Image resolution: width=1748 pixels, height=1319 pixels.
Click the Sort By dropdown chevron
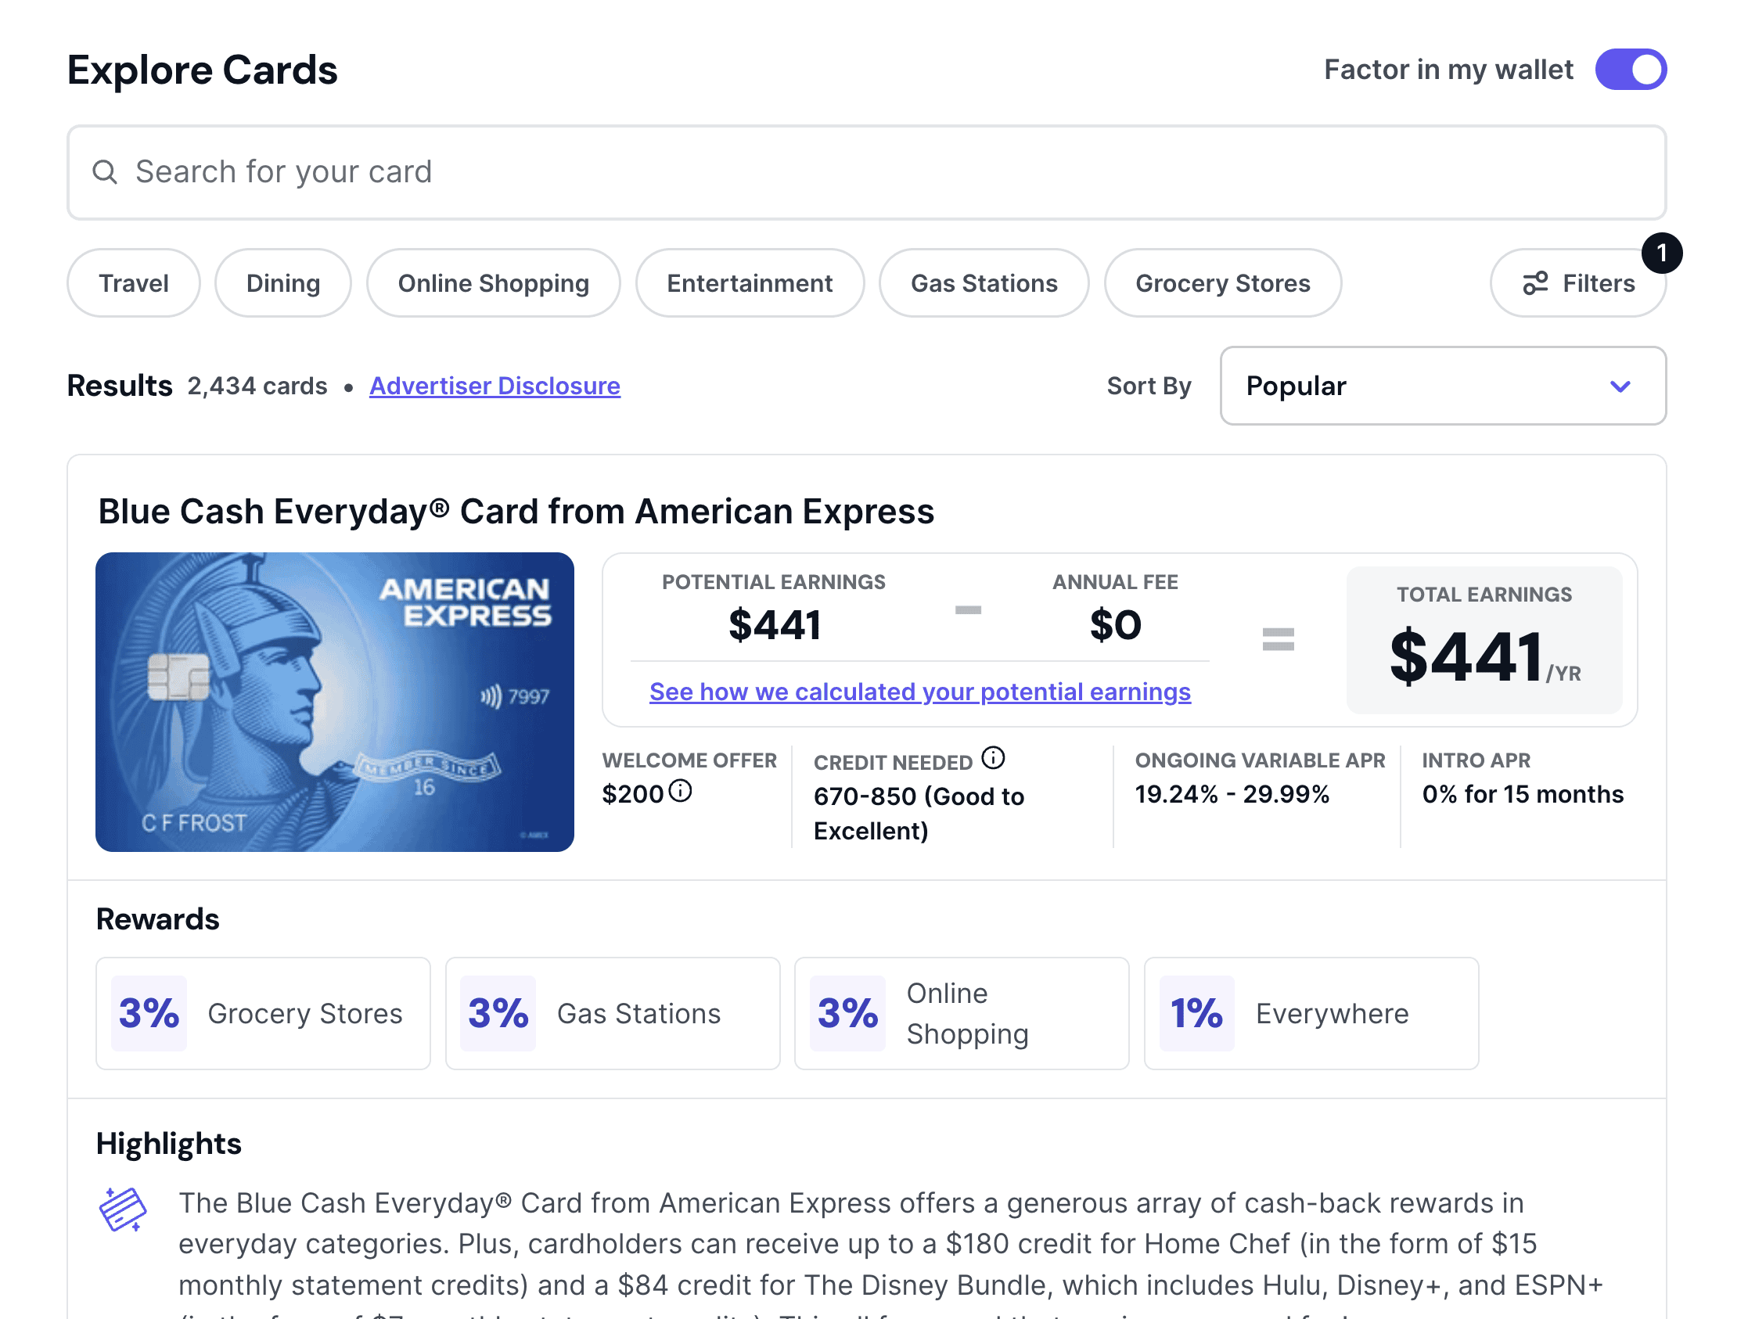pyautogui.click(x=1620, y=386)
